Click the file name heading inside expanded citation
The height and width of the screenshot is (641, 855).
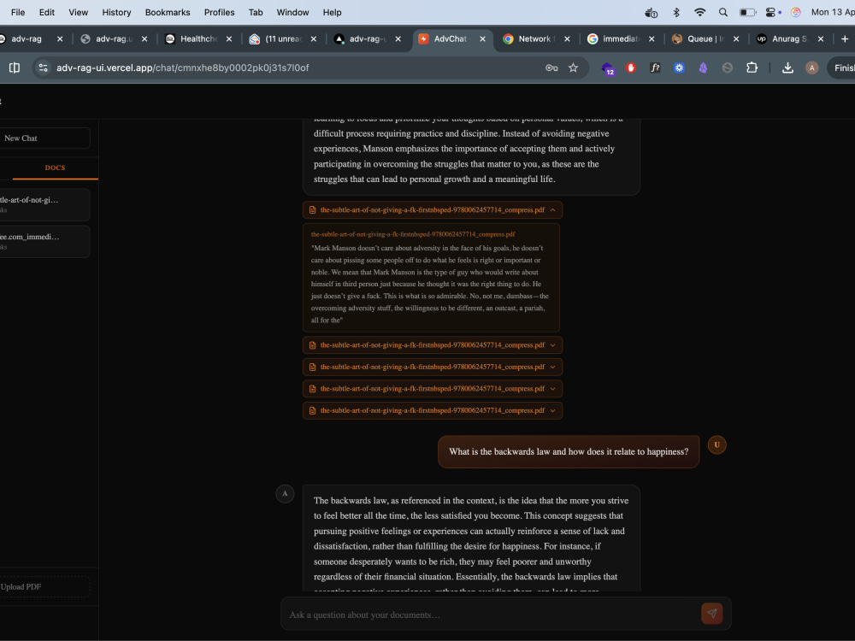[x=413, y=234]
